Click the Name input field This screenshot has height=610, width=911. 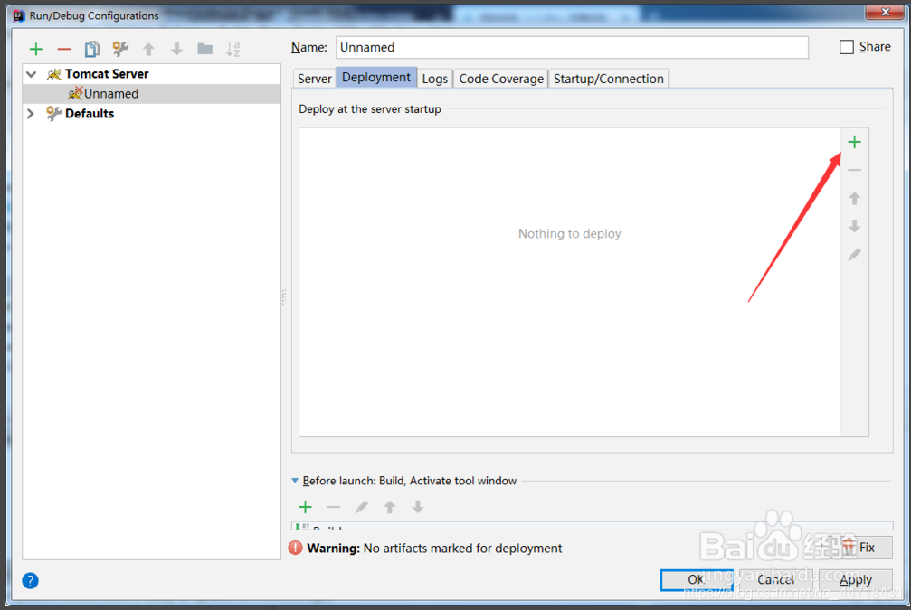pos(572,47)
